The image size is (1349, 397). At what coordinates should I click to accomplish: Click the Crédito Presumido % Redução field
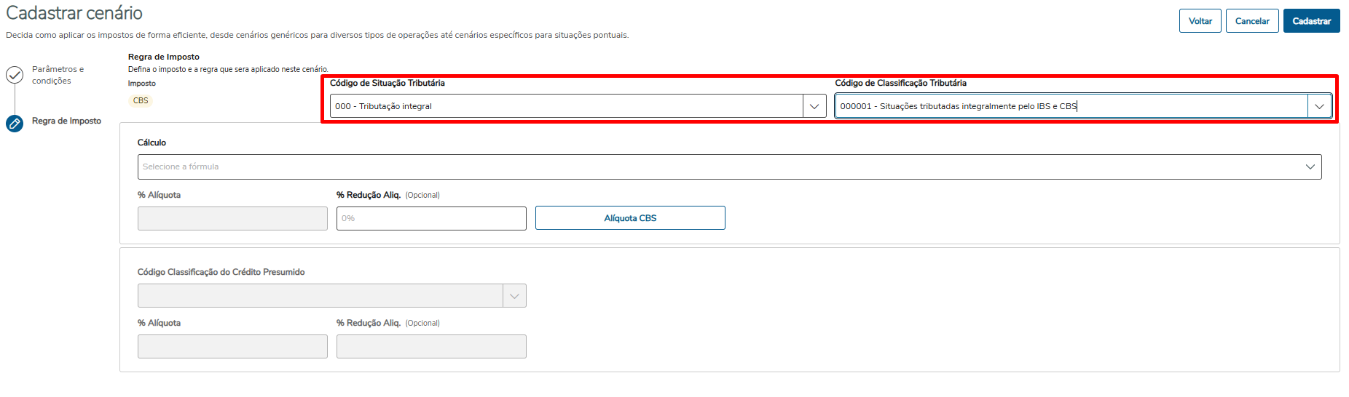431,346
